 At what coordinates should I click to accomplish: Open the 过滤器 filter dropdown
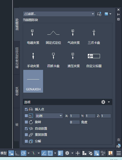tap(93, 14)
